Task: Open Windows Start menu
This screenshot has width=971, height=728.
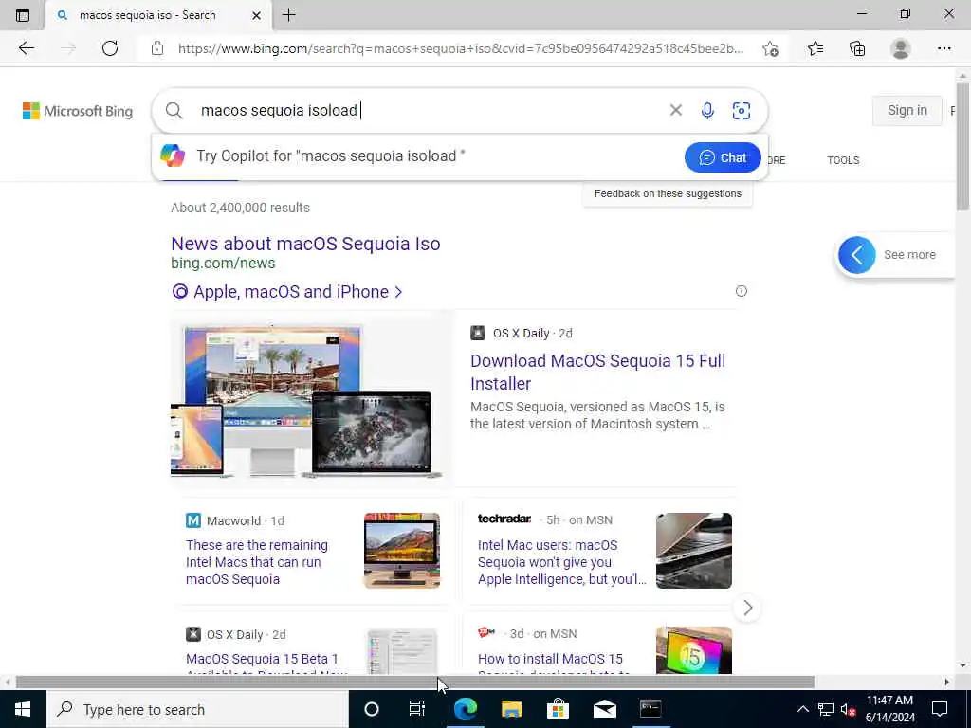Action: pos(23,709)
